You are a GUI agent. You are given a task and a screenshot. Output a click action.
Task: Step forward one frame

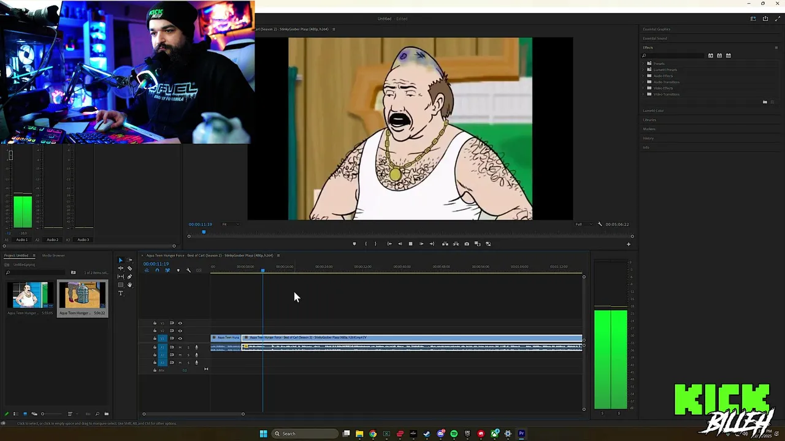(x=421, y=244)
